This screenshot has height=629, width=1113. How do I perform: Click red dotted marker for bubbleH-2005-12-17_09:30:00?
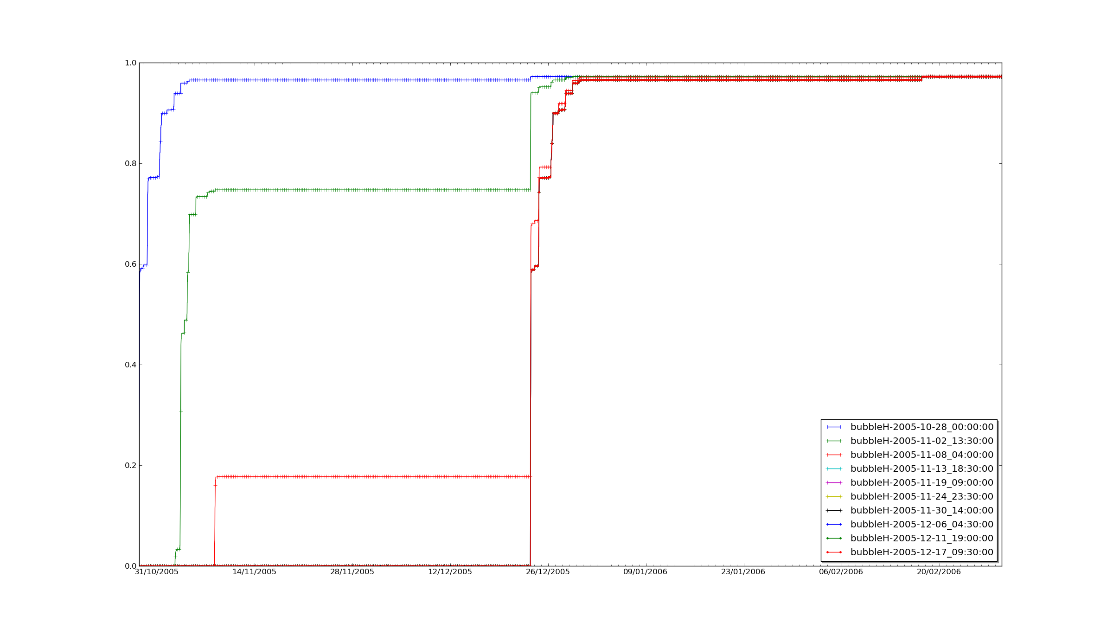pos(834,552)
